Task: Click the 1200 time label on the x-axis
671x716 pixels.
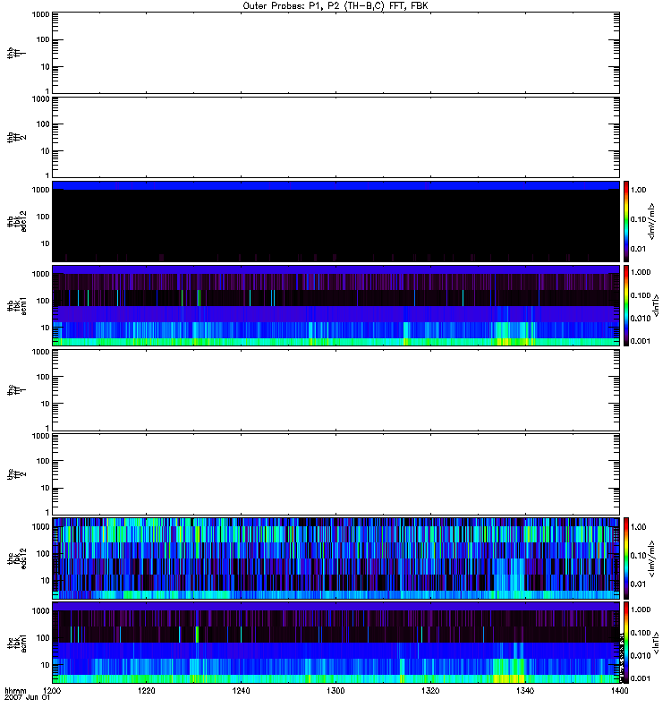Action: (x=52, y=690)
